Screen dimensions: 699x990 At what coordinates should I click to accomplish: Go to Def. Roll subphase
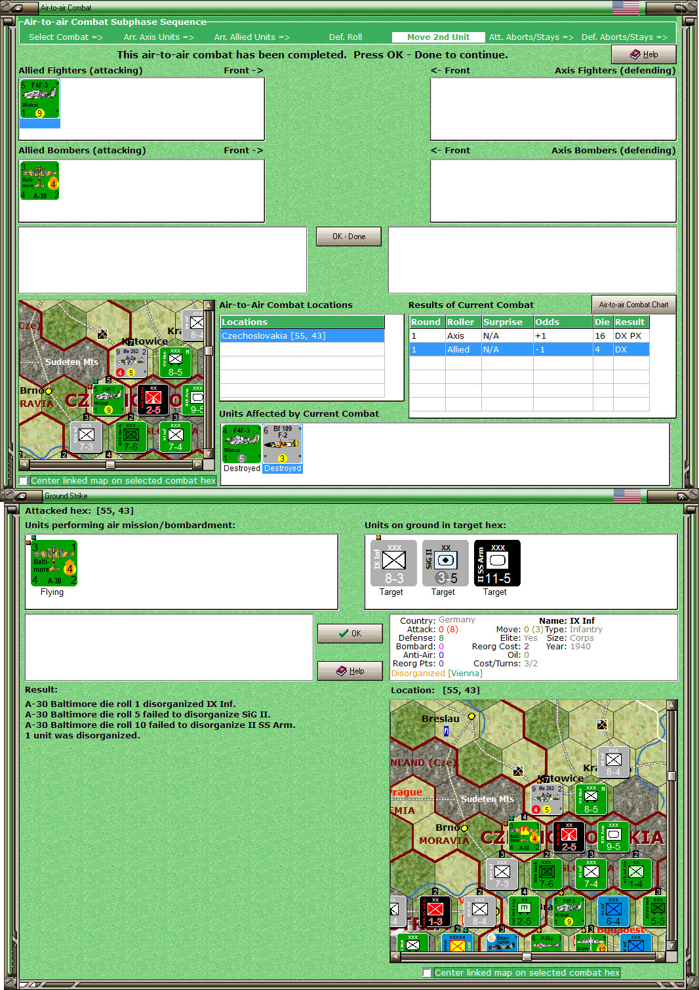pyautogui.click(x=346, y=37)
